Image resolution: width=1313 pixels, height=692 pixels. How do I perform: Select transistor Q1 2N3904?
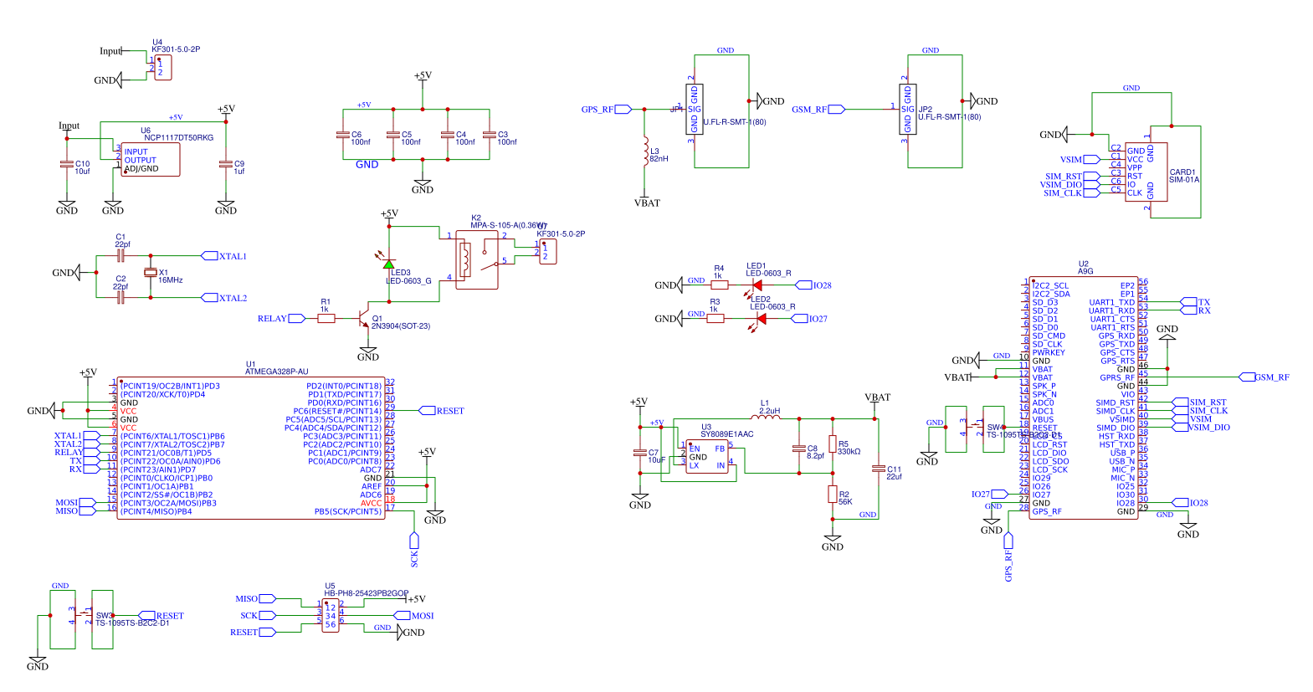point(363,318)
